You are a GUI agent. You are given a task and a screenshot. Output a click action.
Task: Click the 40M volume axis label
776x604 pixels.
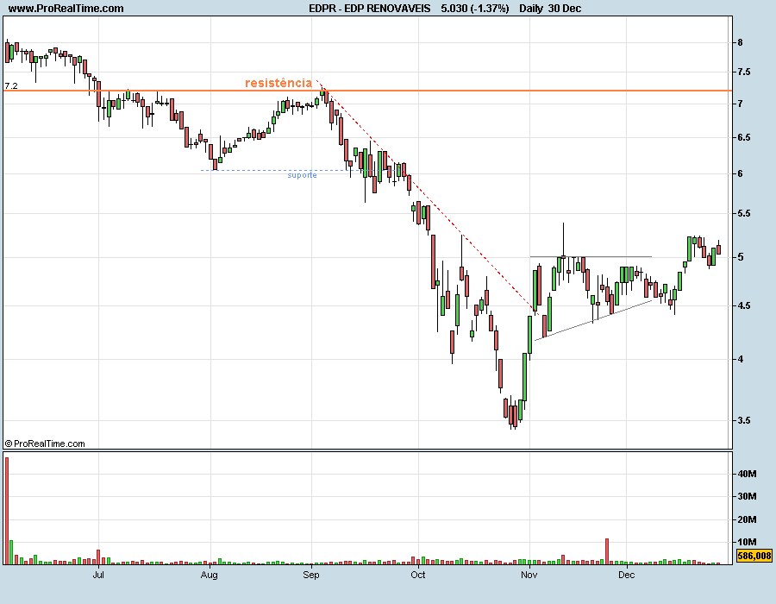(x=747, y=475)
